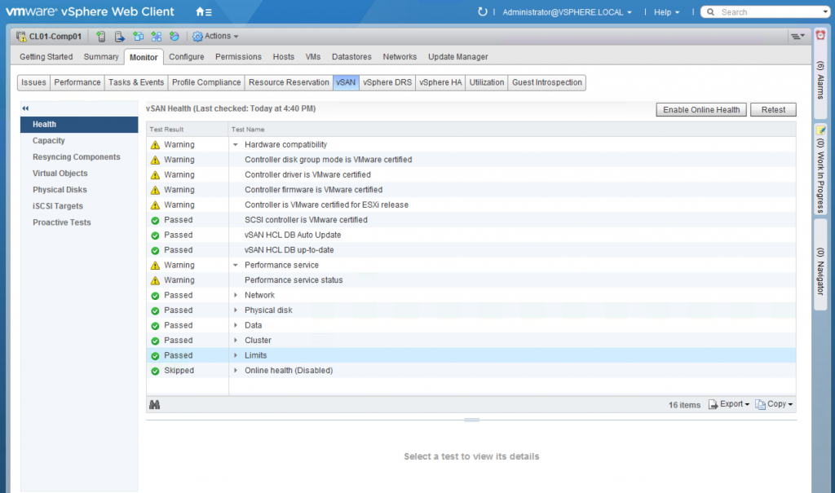Click the Move Hosts into Cluster icon
The width and height of the screenshot is (835, 493).
click(x=119, y=36)
